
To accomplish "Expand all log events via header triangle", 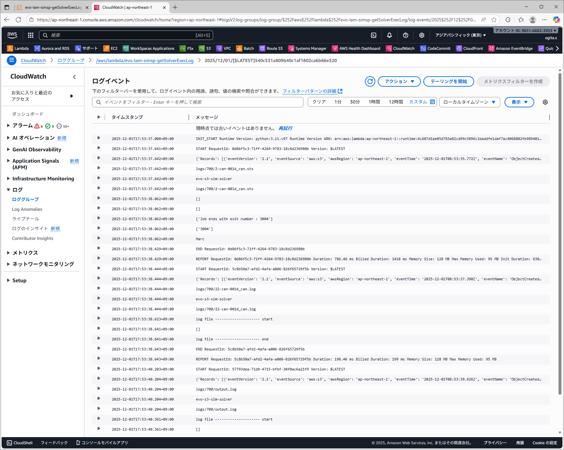I will (x=99, y=117).
